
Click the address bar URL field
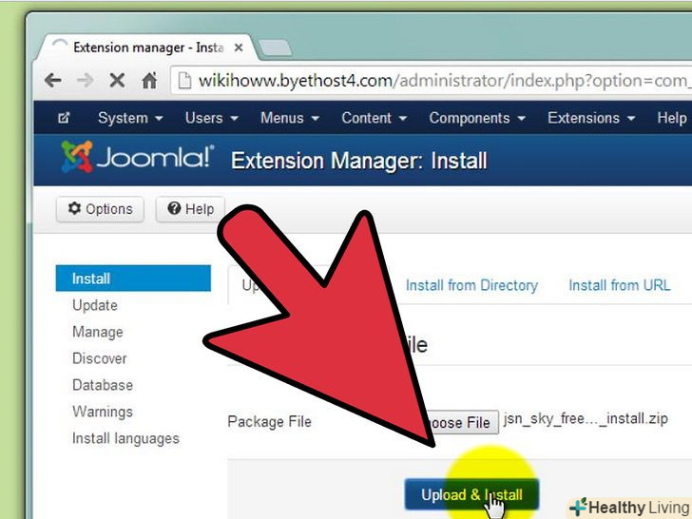pos(432,81)
